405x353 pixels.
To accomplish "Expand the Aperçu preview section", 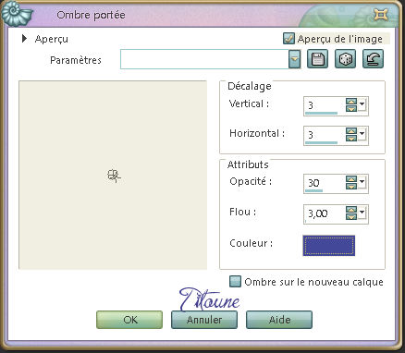I will [x=25, y=39].
